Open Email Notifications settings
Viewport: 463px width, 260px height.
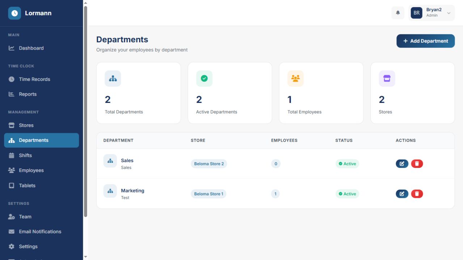[x=40, y=231]
